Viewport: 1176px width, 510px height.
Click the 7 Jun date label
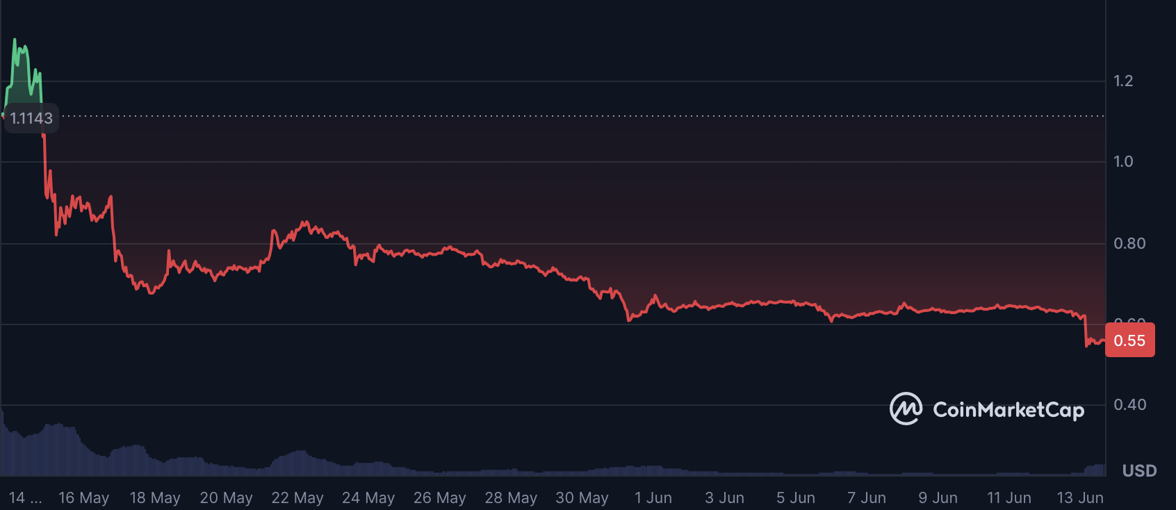pyautogui.click(x=867, y=498)
